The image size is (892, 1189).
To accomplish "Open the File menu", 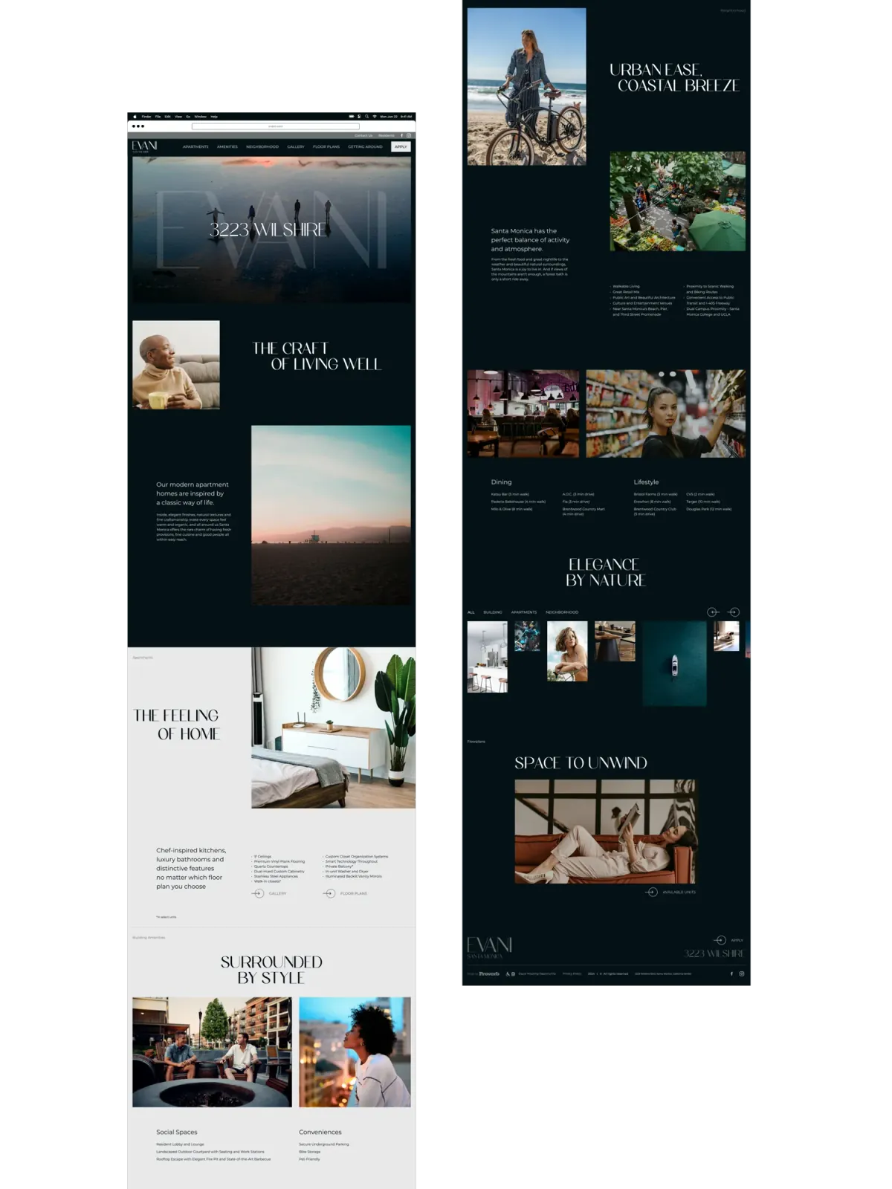I will pos(158,117).
